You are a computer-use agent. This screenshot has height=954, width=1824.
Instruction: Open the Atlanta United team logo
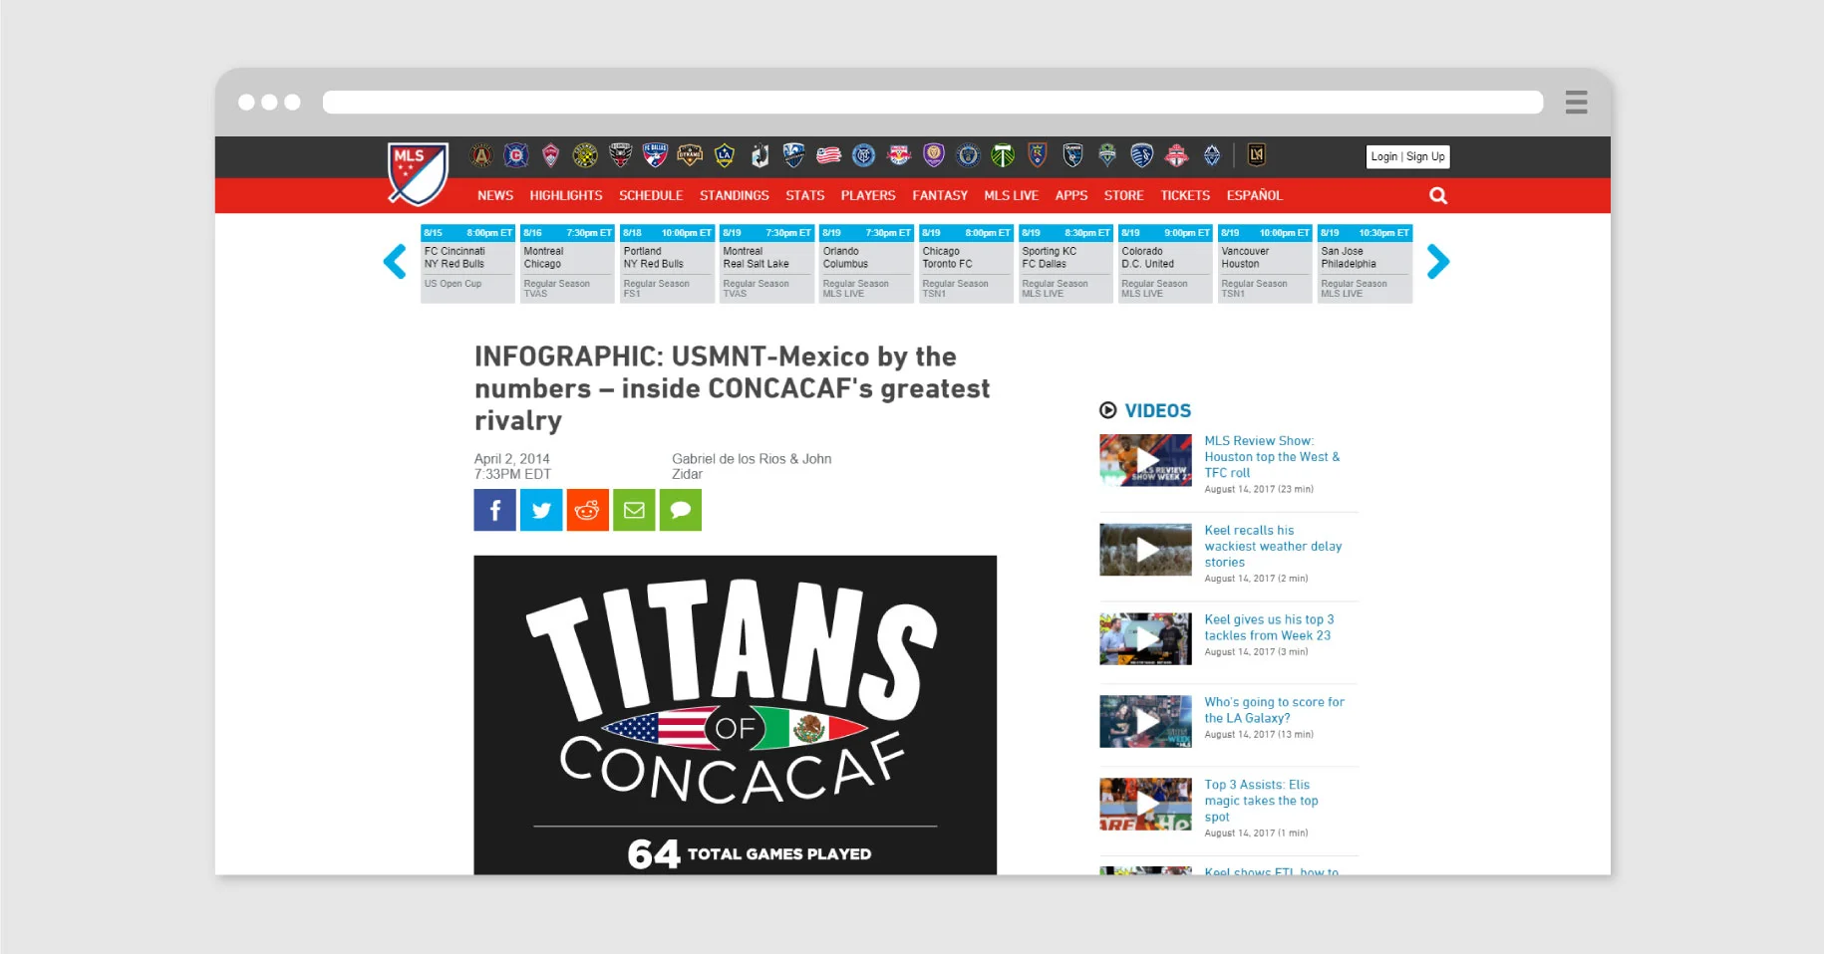tap(481, 155)
